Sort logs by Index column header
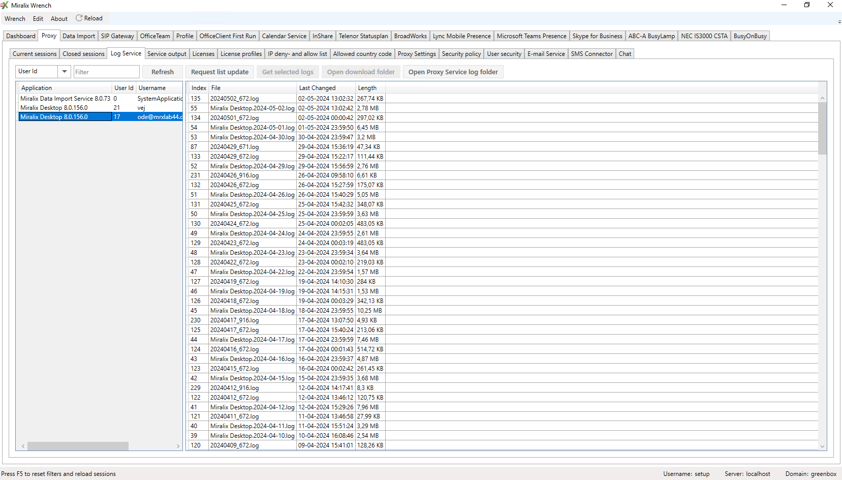This screenshot has width=842, height=480. pyautogui.click(x=199, y=88)
